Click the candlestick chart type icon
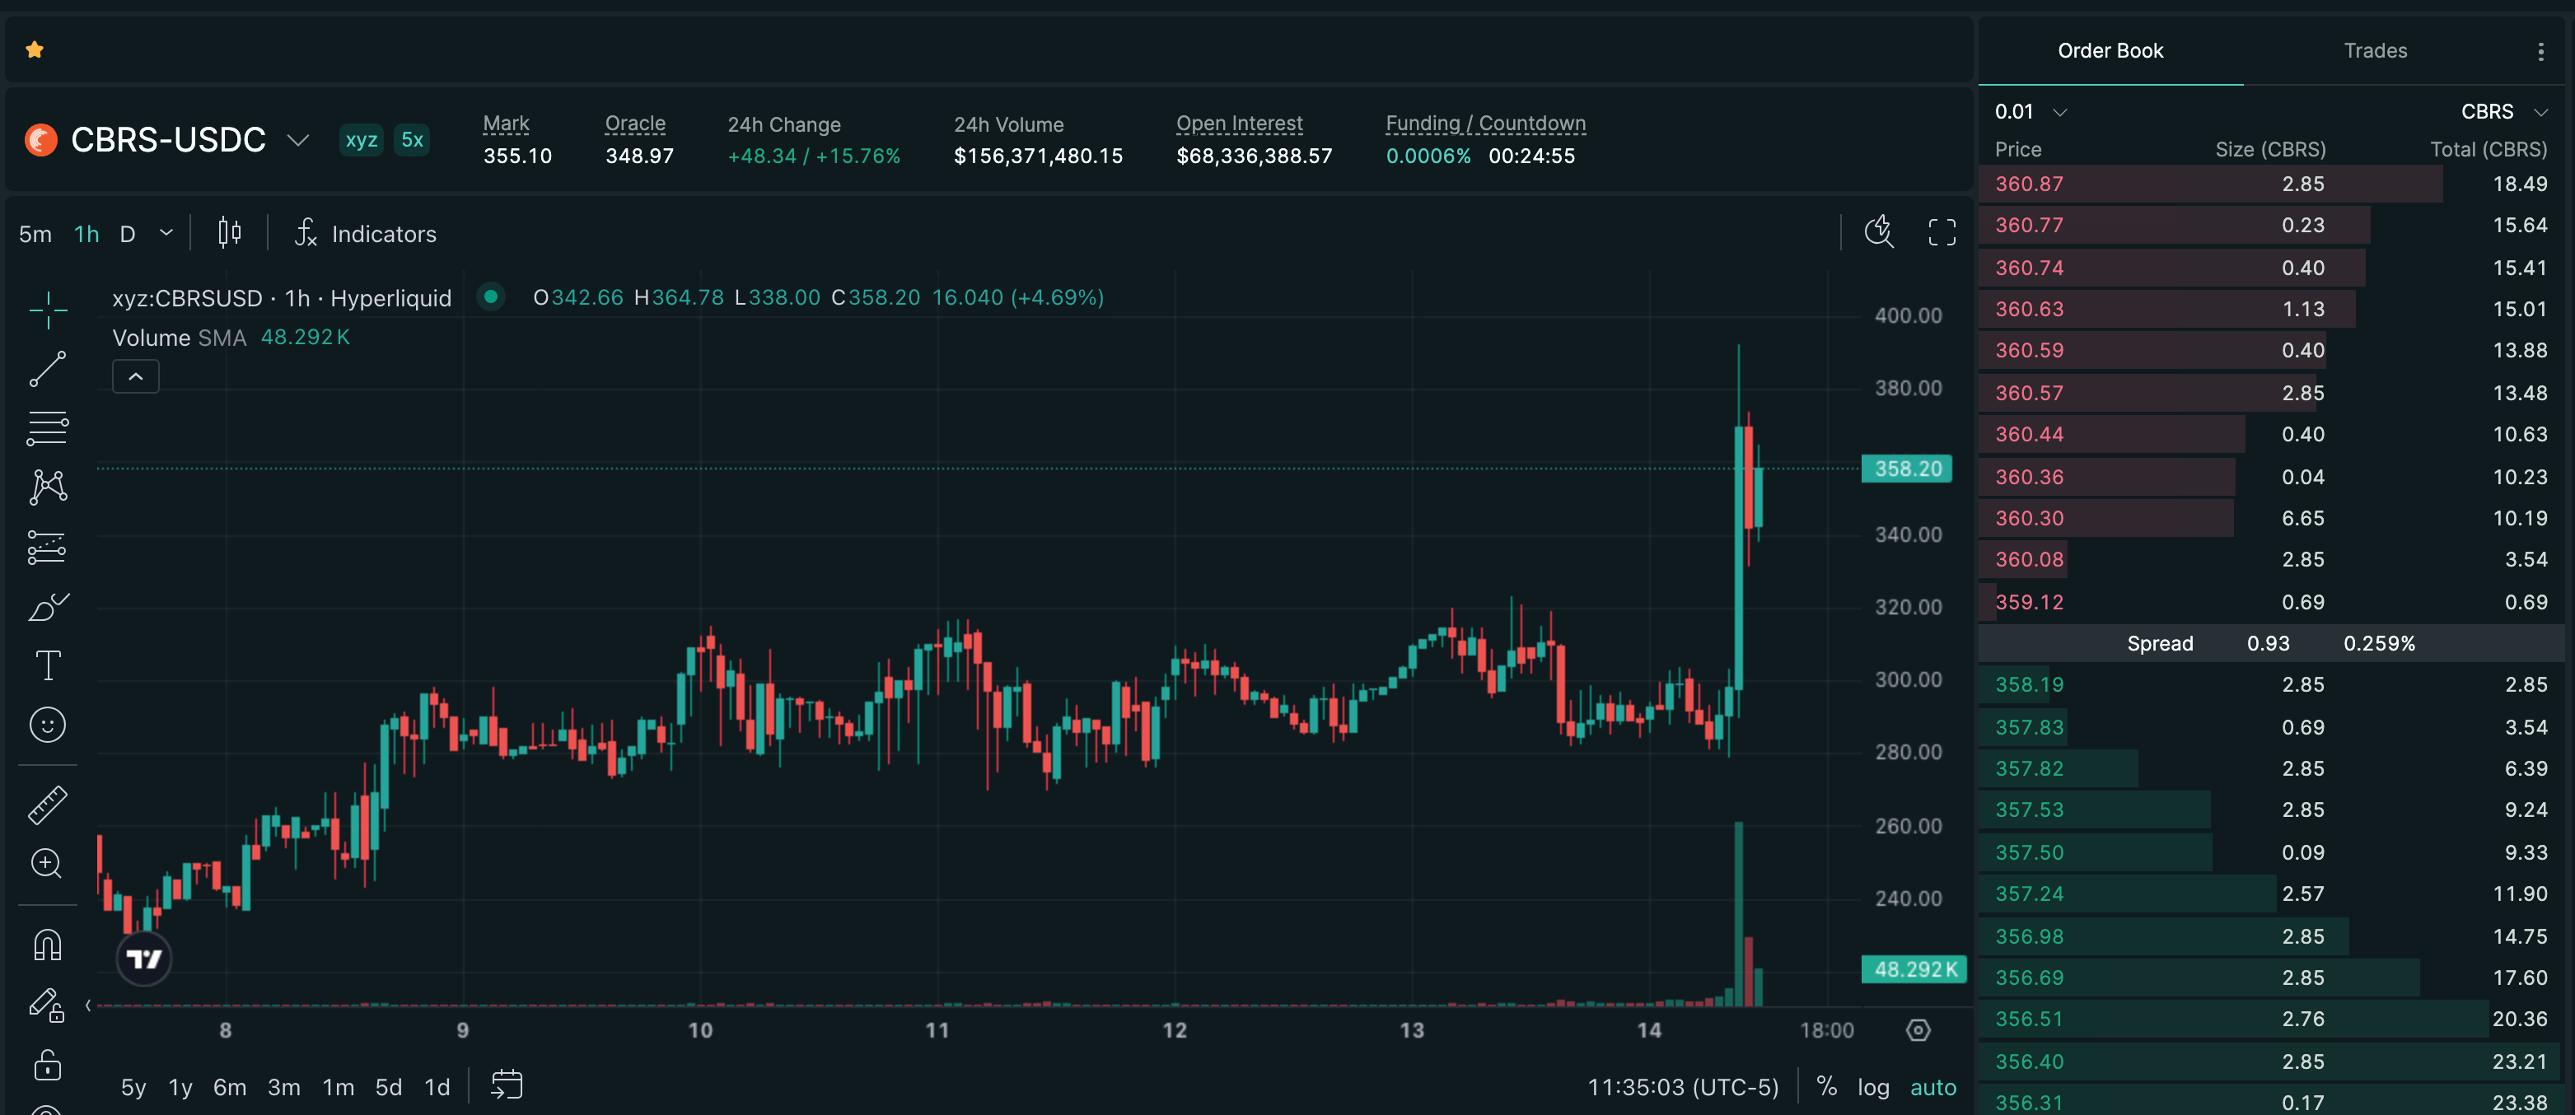 tap(229, 233)
